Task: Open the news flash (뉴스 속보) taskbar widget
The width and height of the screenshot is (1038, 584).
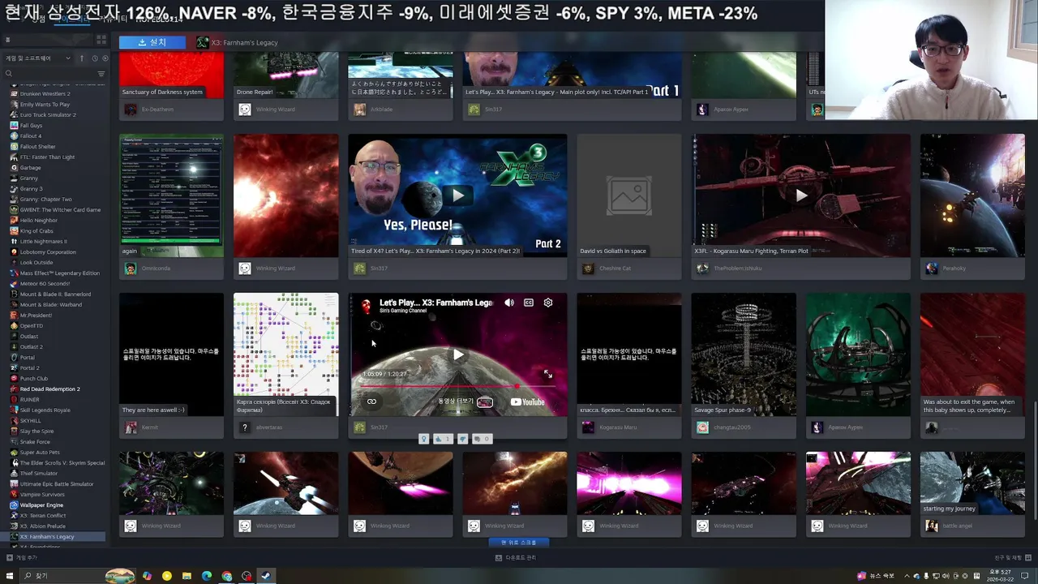Action: 876,576
